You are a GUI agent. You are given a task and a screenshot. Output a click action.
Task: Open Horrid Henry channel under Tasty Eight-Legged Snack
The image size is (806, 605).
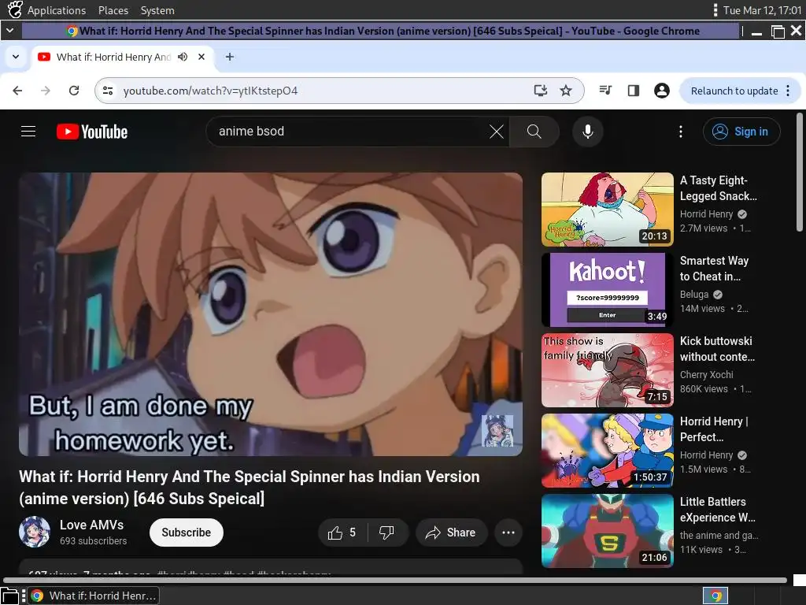(706, 214)
